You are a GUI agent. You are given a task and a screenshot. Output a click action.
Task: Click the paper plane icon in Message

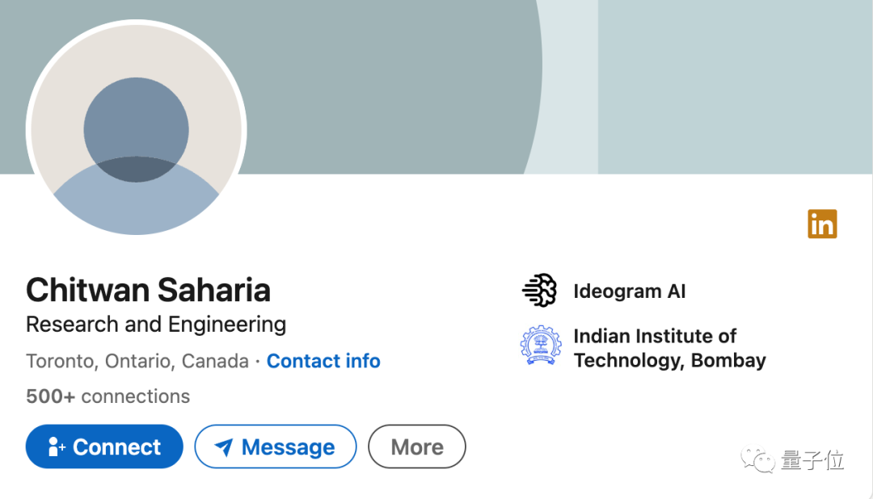(224, 447)
